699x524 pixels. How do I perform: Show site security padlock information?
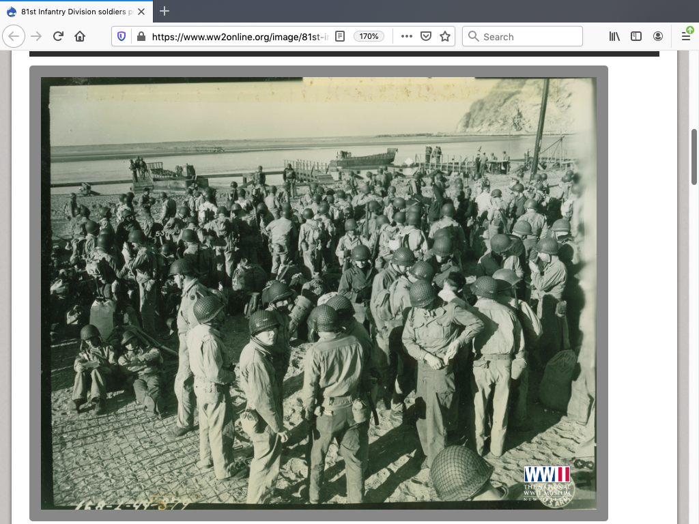coord(141,37)
